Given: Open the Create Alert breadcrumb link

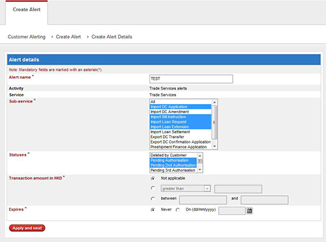Looking at the screenshot, I should (68, 37).
